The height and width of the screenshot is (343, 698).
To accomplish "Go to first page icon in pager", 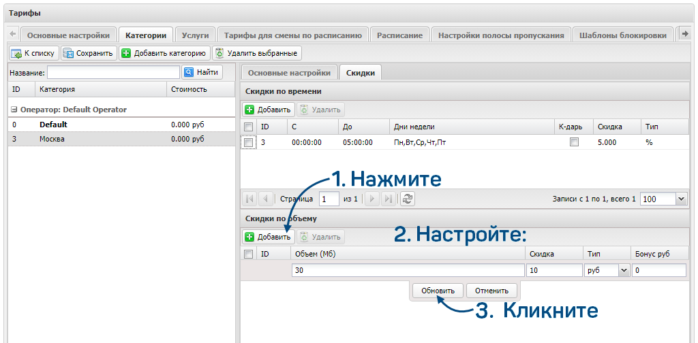I will pos(249,199).
